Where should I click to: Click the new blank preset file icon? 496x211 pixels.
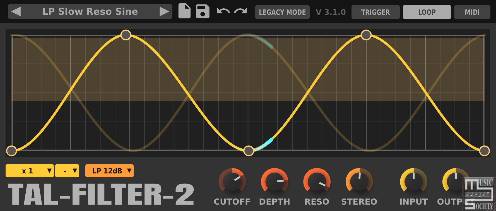click(184, 11)
